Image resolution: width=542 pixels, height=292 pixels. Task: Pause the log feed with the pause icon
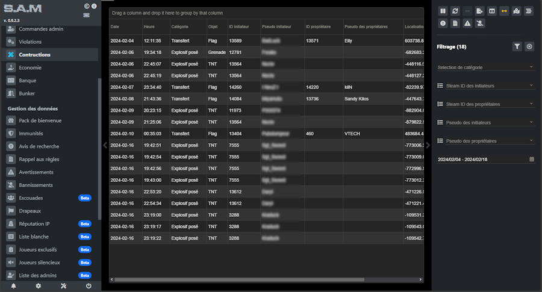click(443, 11)
